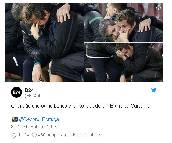Image resolution: width=172 pixels, height=143 pixels.
Task: Open '460 people are talking about this'
Action: coord(70,135)
